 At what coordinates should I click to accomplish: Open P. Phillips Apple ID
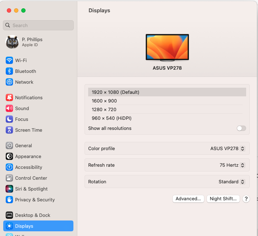[39, 42]
